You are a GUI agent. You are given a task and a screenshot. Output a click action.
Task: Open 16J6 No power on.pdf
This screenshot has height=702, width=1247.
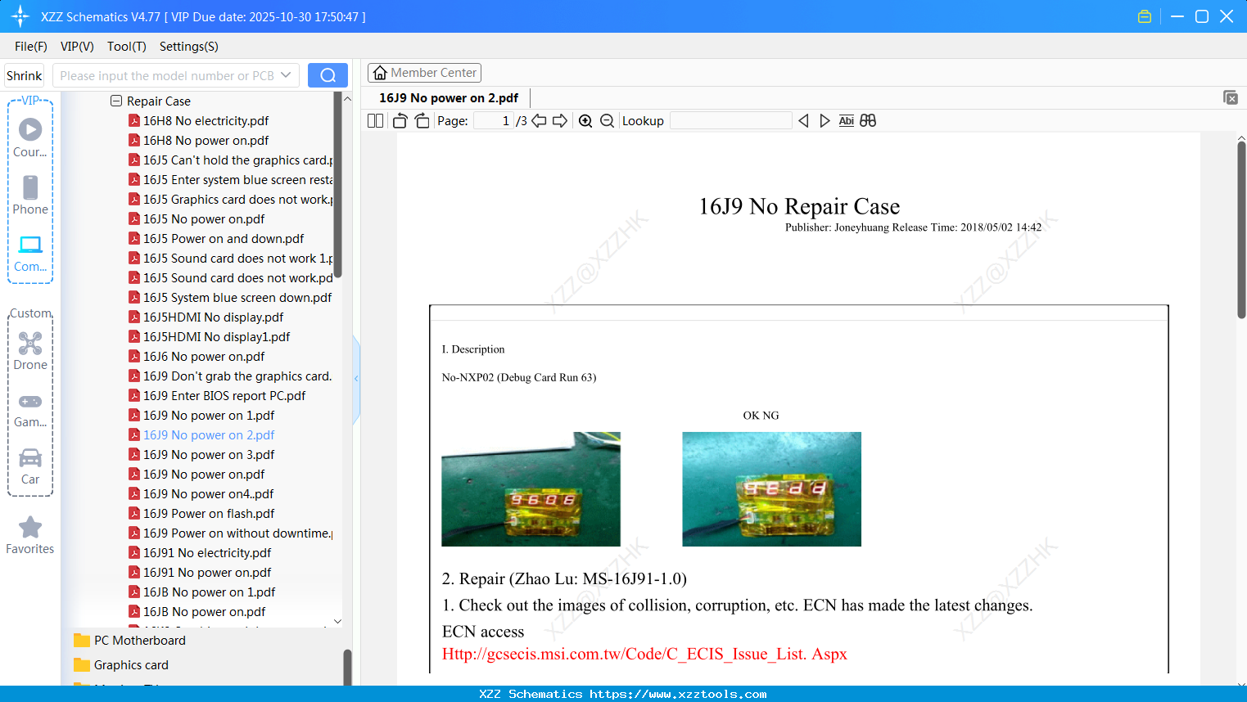(x=204, y=357)
